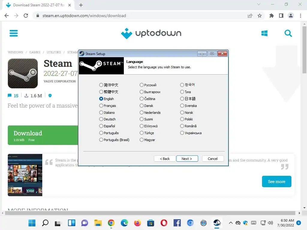Cancel the Steam Setup installer
This screenshot has height=230, width=307.
coord(213,159)
